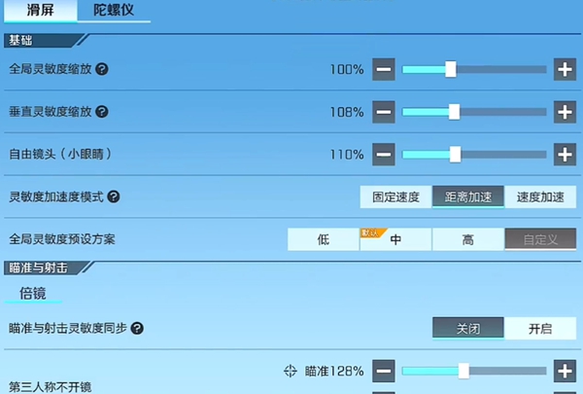Decrease 自由镜头 sensitivity with minus button
Viewport: 583px width, 394px height.
[x=384, y=154]
